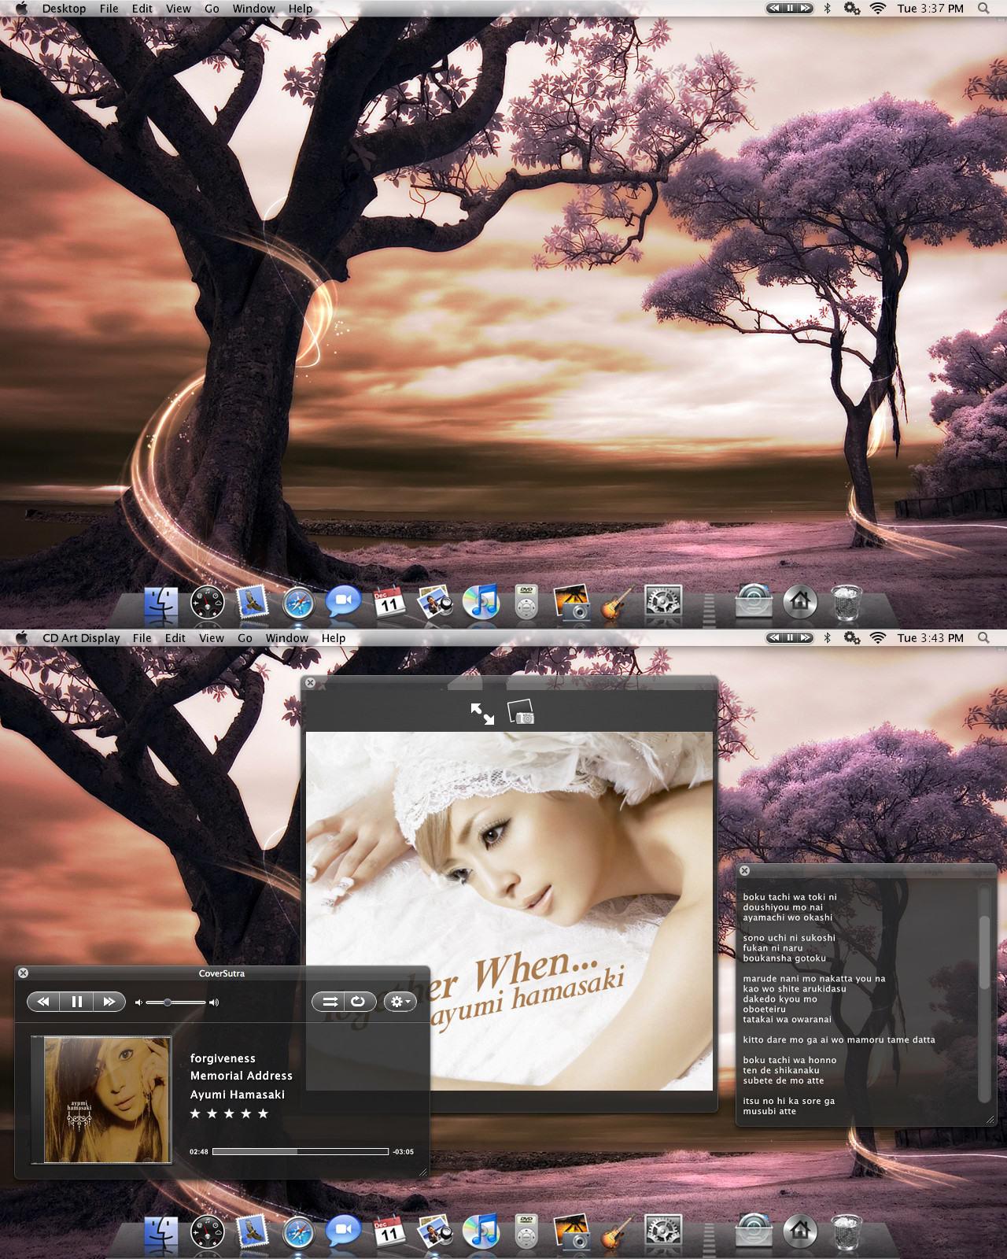Toggle shuffle in the CoverSutra window
1007x1259 pixels.
[330, 1002]
